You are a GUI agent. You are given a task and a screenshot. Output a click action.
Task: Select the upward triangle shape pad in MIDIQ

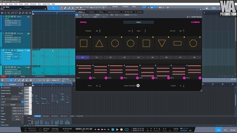click(x=99, y=43)
